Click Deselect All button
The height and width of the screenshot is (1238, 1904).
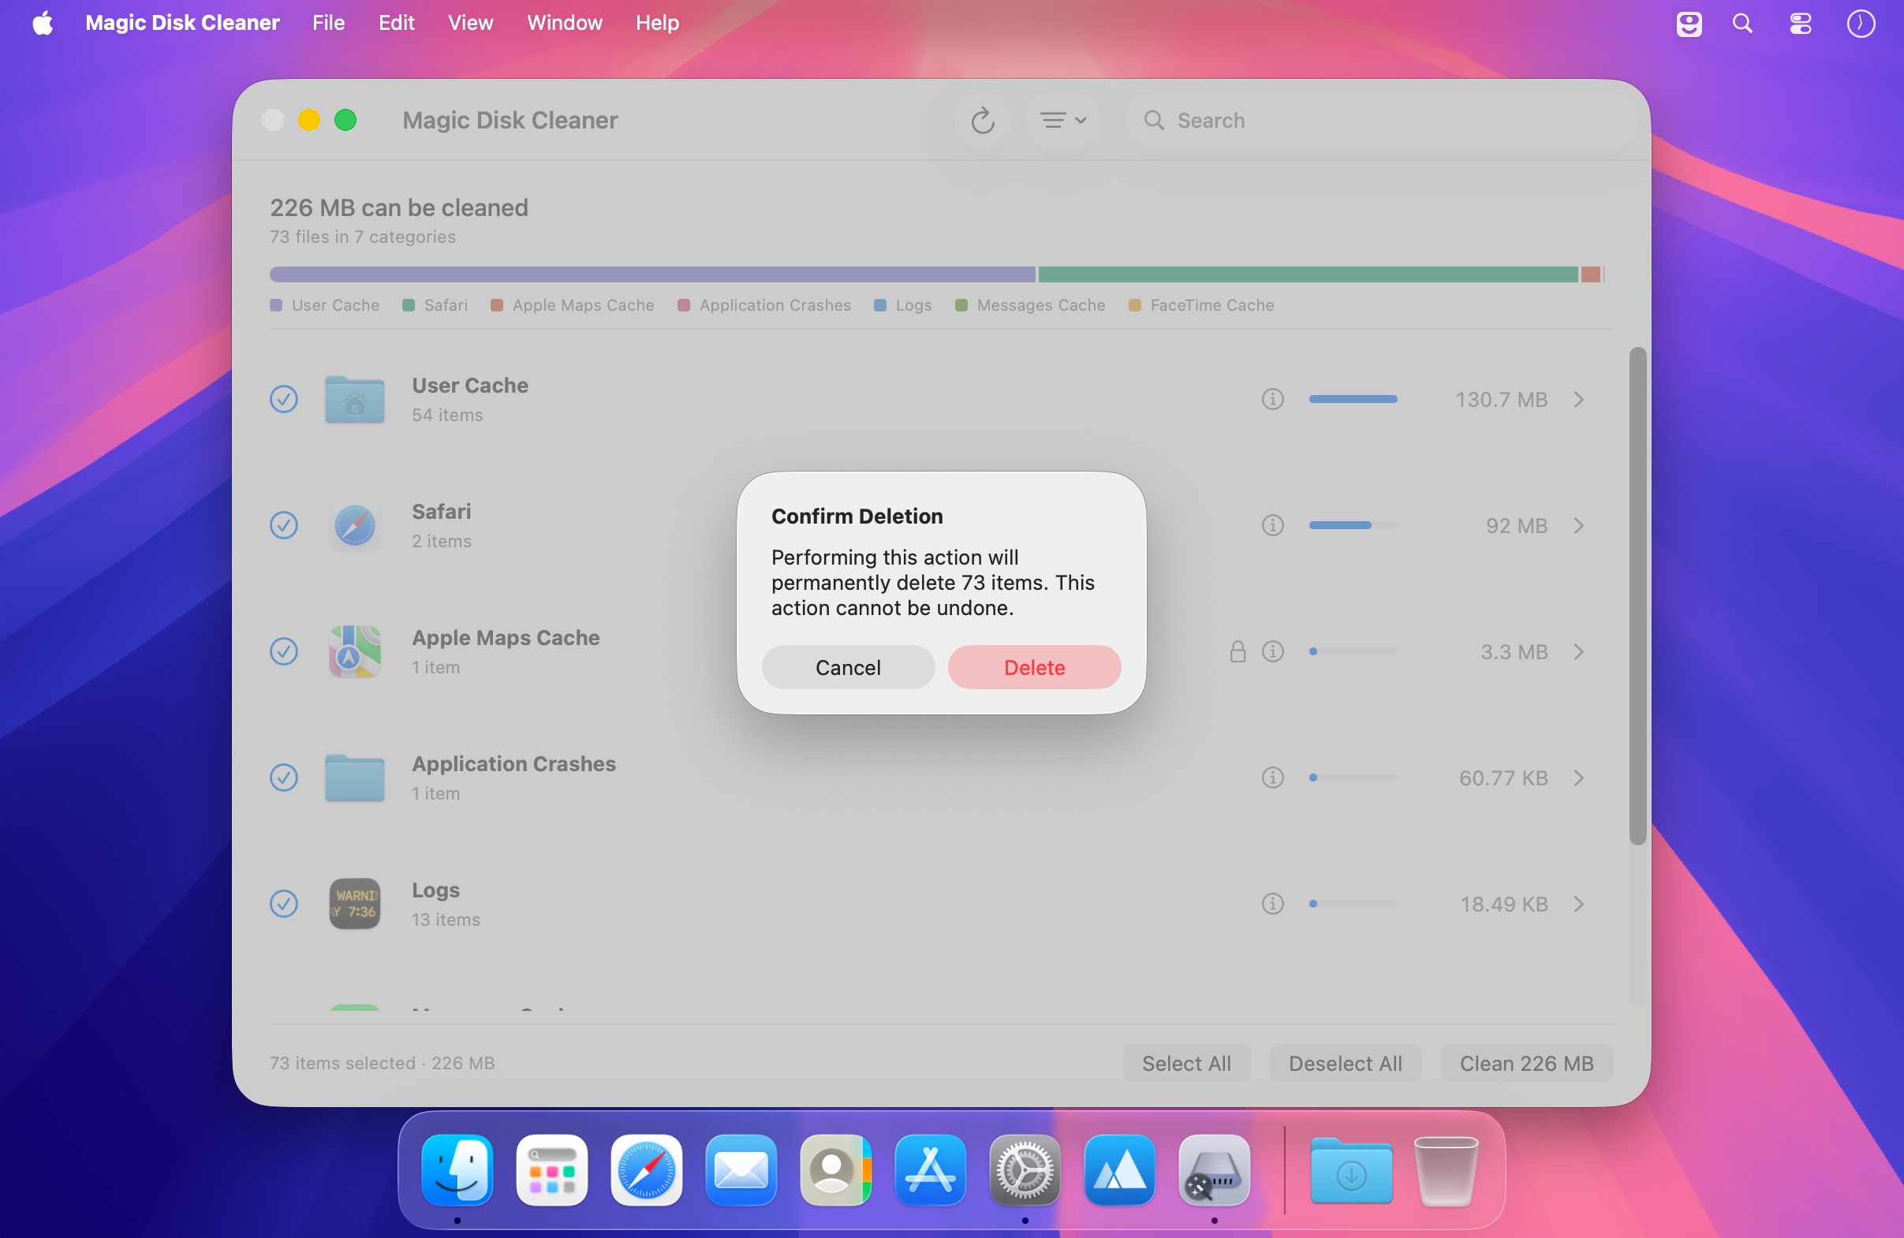coord(1345,1063)
